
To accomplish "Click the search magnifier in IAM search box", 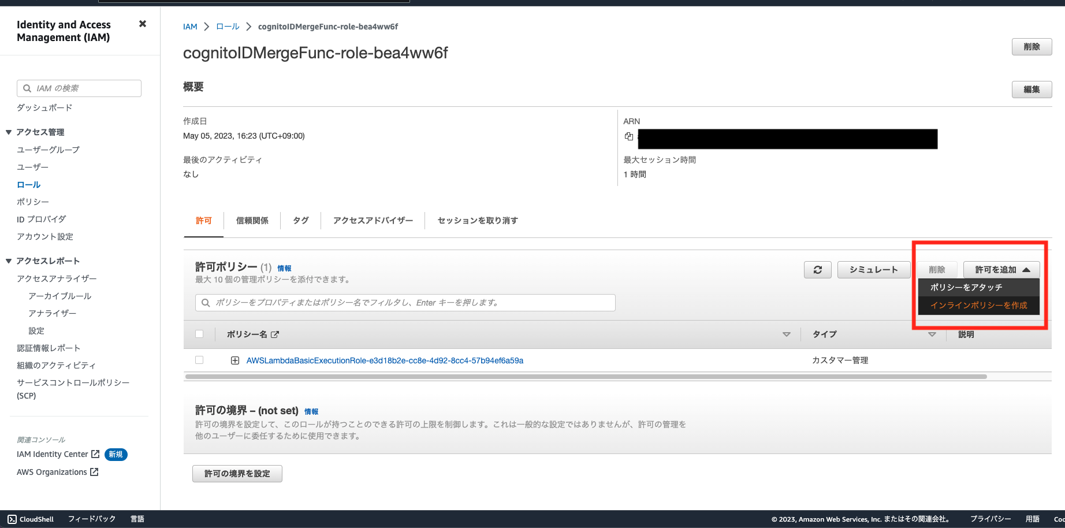I will (27, 88).
